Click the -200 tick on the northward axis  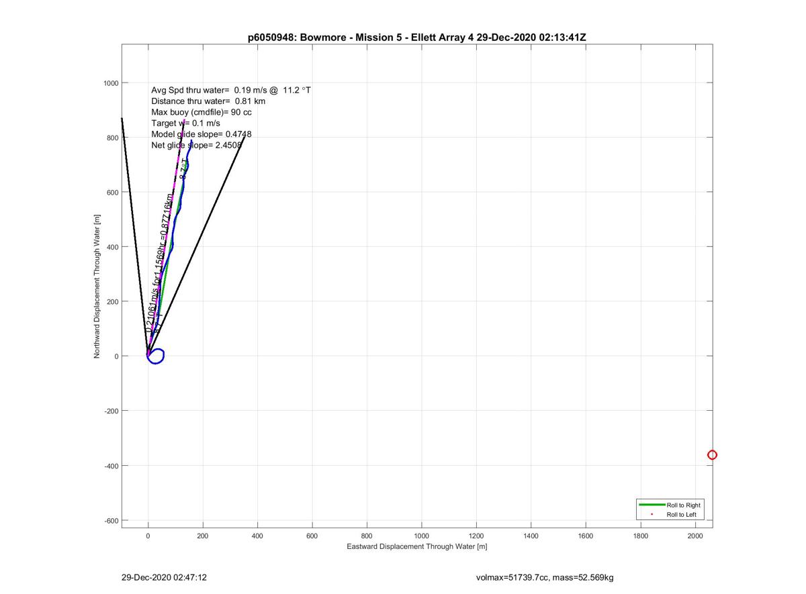[111, 411]
